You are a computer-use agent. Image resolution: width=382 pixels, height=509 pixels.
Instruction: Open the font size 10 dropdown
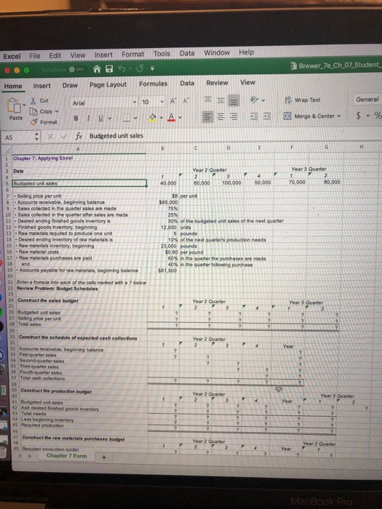pyautogui.click(x=162, y=102)
